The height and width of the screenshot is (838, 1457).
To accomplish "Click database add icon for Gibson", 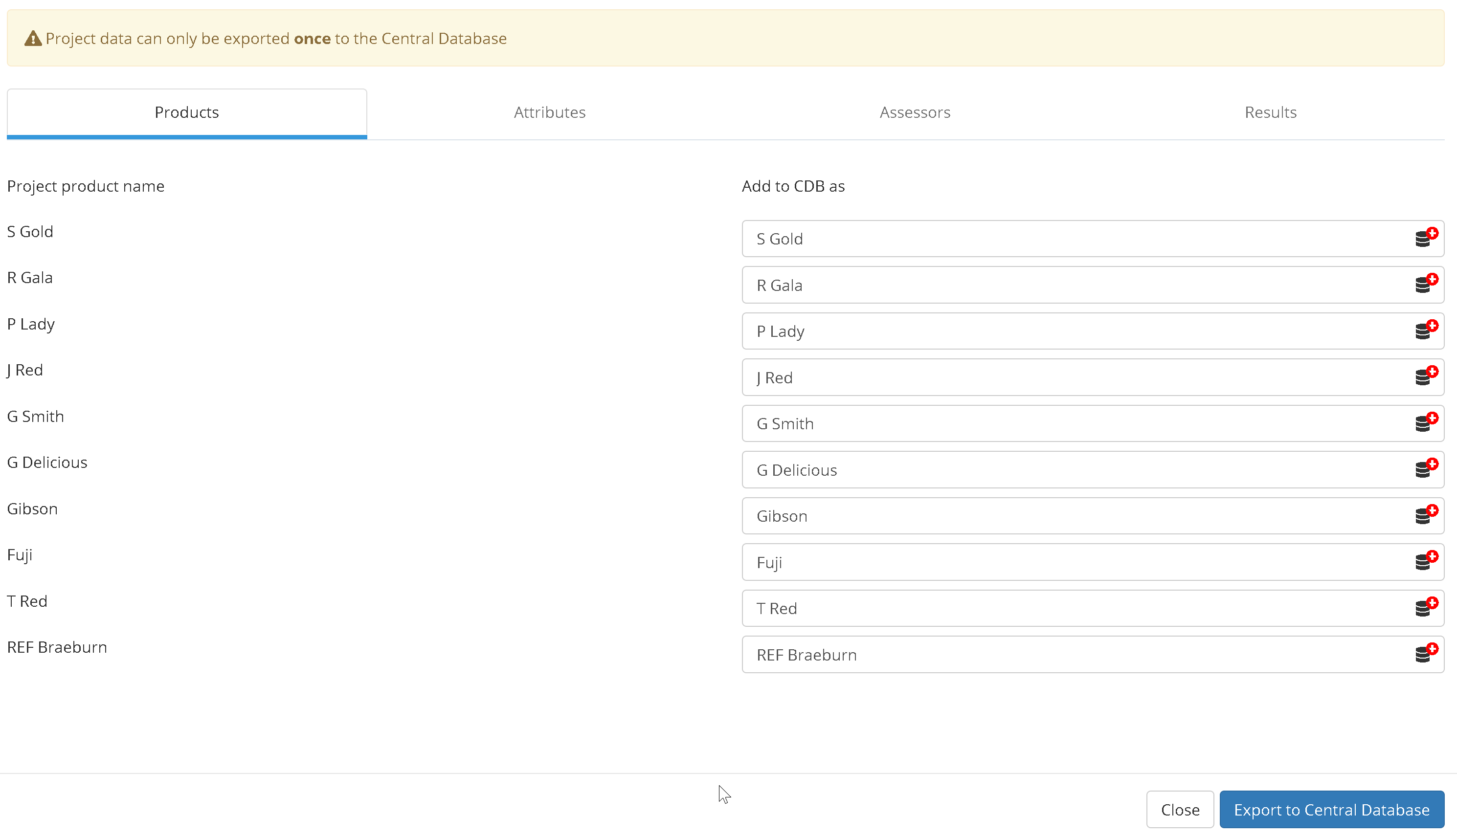I will coord(1425,515).
